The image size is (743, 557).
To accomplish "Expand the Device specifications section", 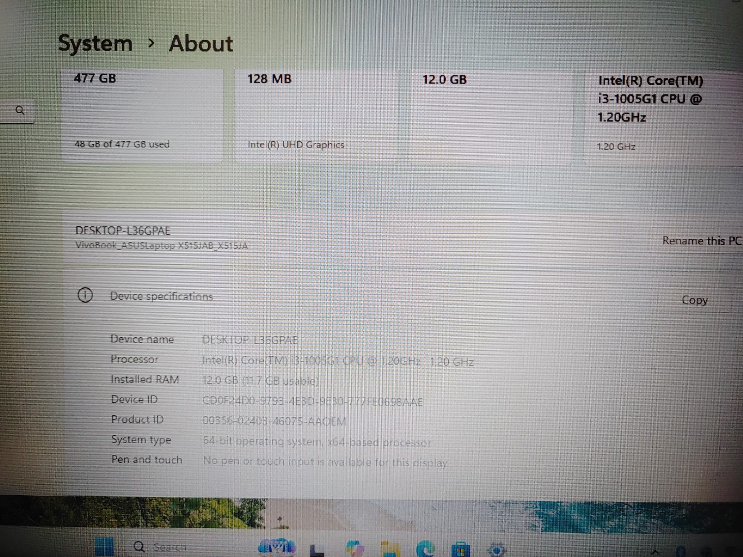I will 161,296.
